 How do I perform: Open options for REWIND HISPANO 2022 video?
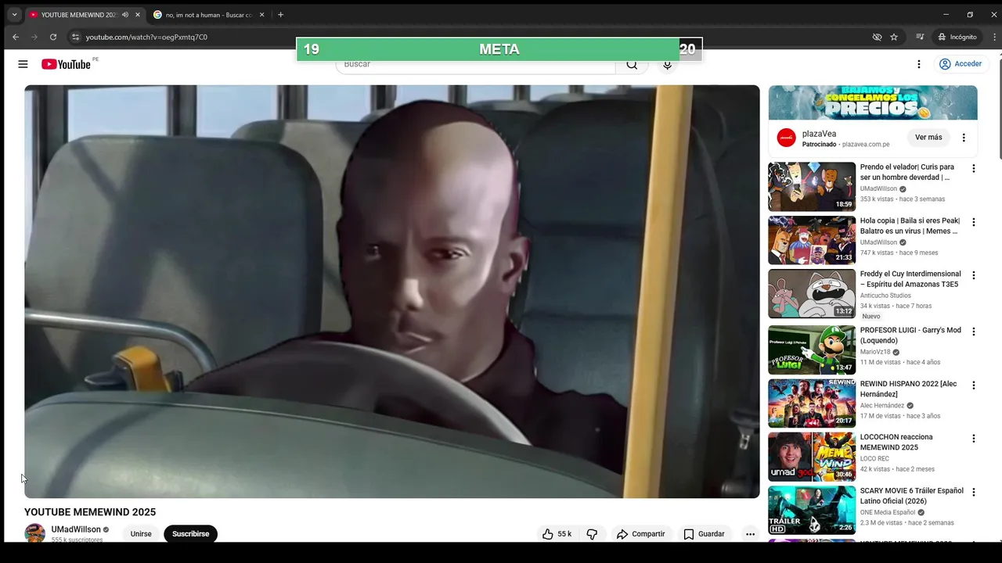pyautogui.click(x=974, y=385)
